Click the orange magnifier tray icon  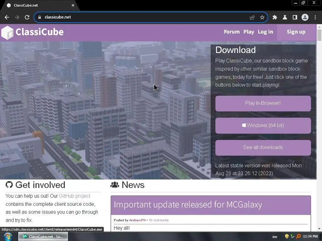point(298,236)
